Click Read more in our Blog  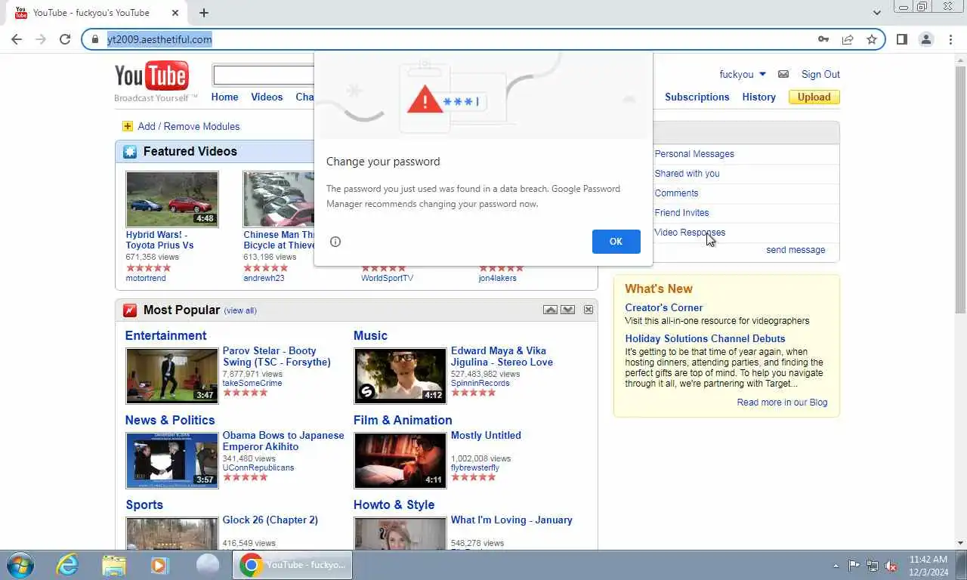pyautogui.click(x=782, y=403)
